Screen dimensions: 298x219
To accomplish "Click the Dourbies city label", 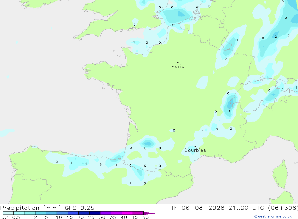I will tap(195, 150).
